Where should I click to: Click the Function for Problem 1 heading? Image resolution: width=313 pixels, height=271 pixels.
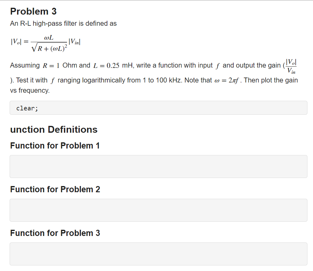[55, 146]
